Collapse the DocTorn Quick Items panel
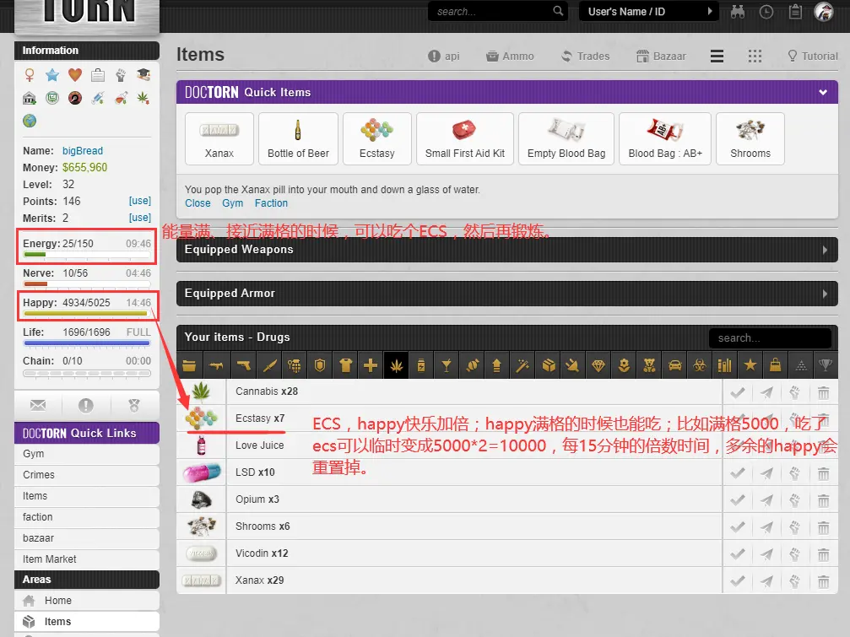Image resolution: width=850 pixels, height=637 pixels. [x=823, y=92]
